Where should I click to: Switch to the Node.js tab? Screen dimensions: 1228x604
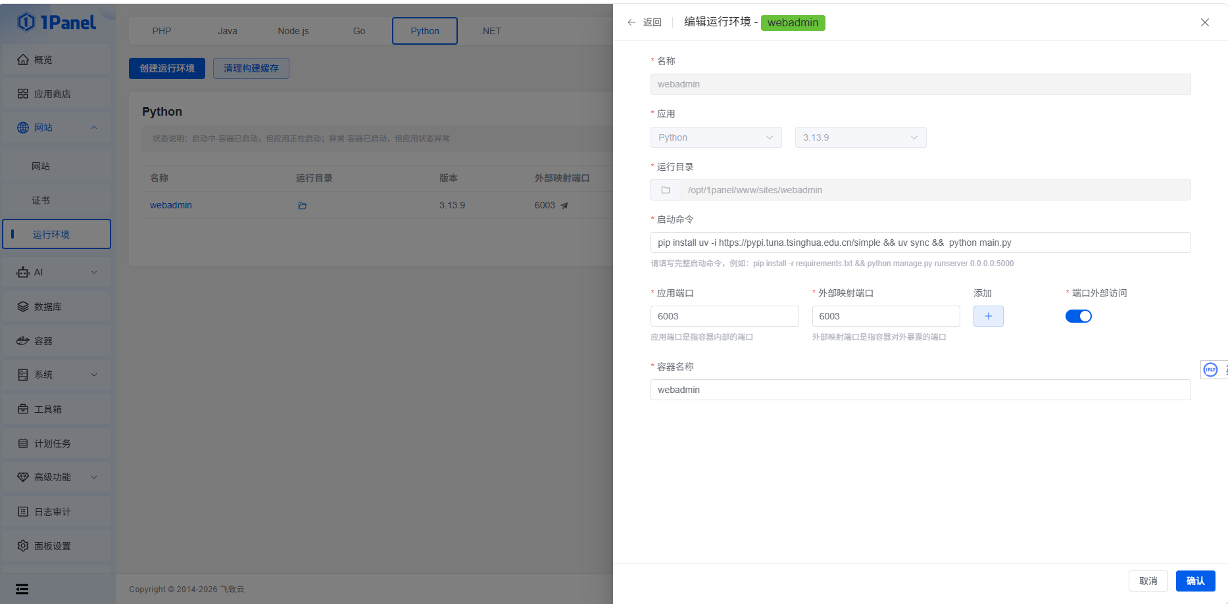pyautogui.click(x=293, y=31)
